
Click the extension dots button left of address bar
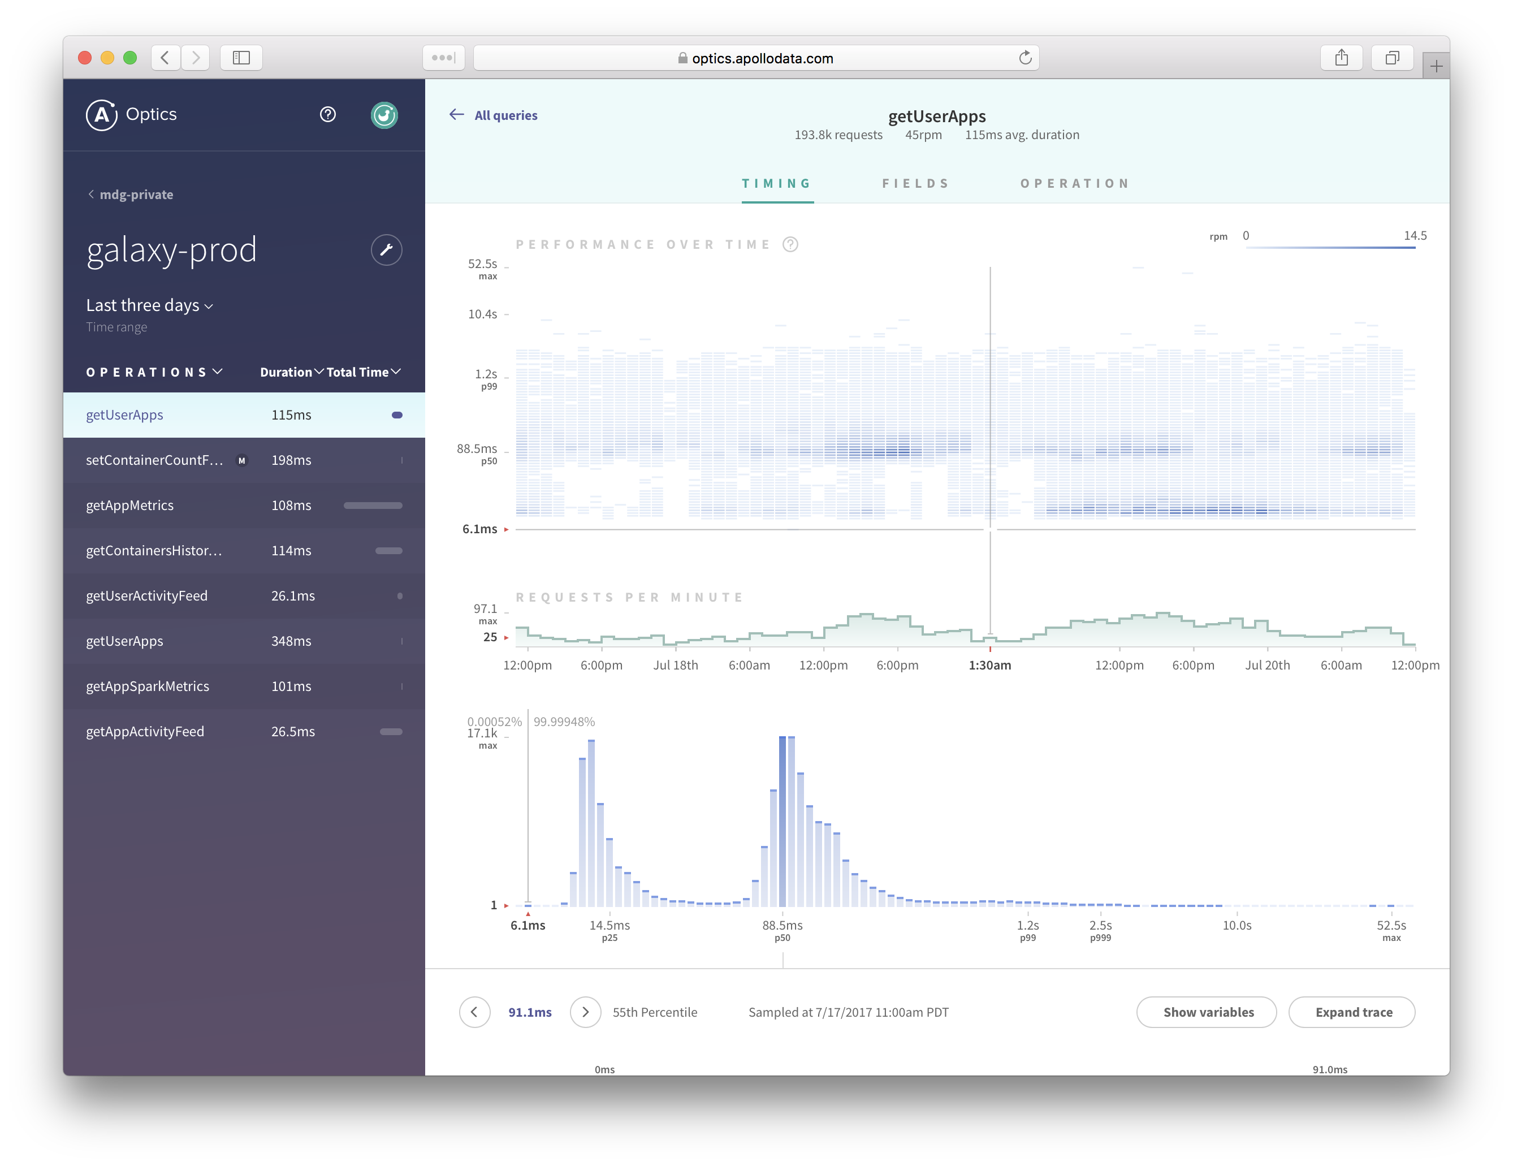click(x=443, y=58)
